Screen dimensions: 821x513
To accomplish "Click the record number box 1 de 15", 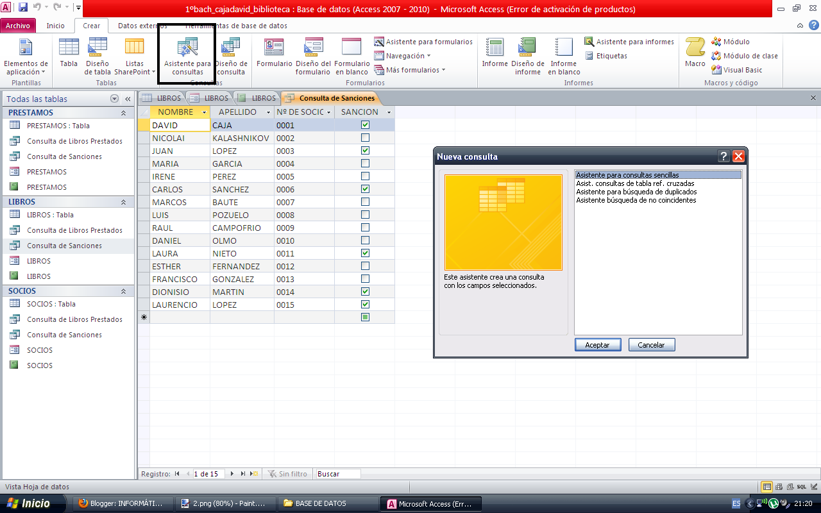I will [209, 474].
